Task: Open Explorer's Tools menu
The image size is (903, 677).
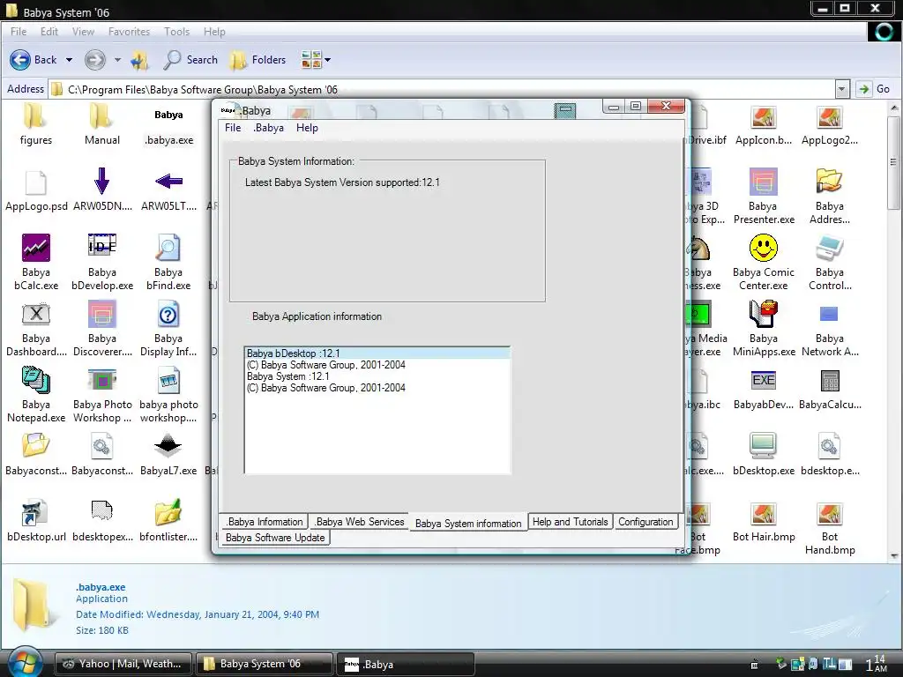Action: tap(176, 32)
